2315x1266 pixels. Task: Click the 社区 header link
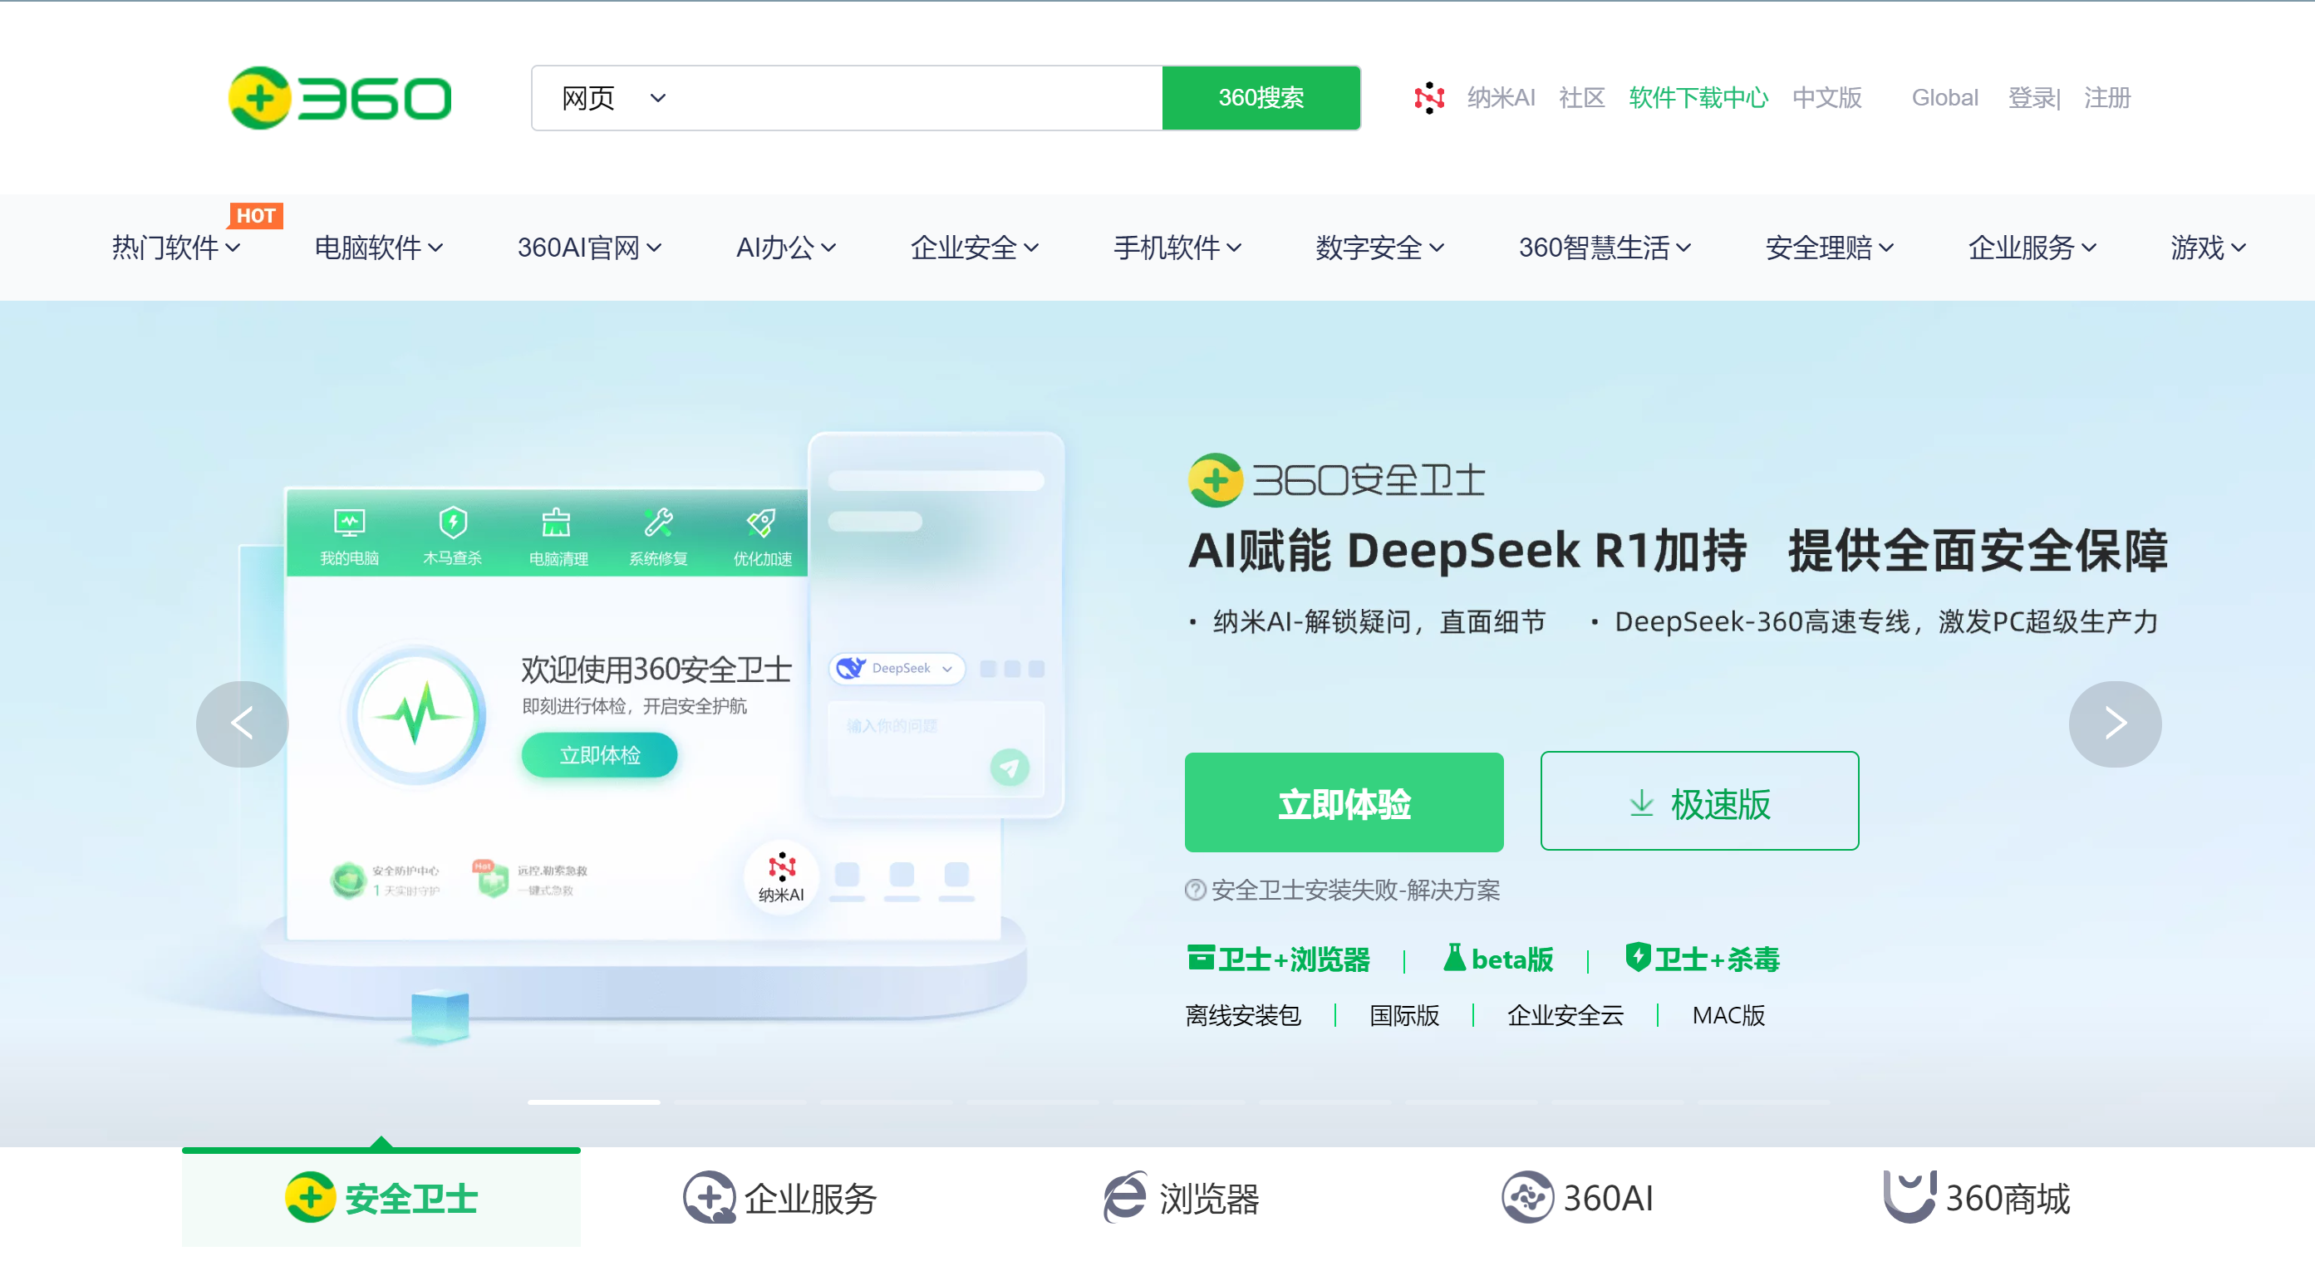(x=1581, y=97)
